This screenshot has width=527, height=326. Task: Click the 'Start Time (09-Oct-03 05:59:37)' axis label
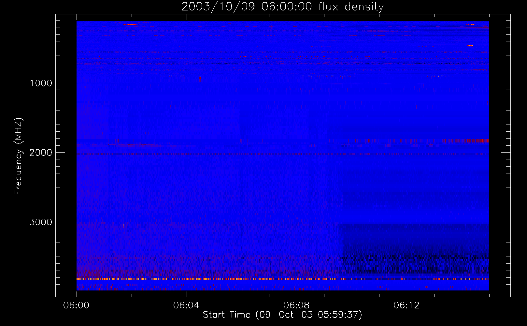click(x=282, y=315)
